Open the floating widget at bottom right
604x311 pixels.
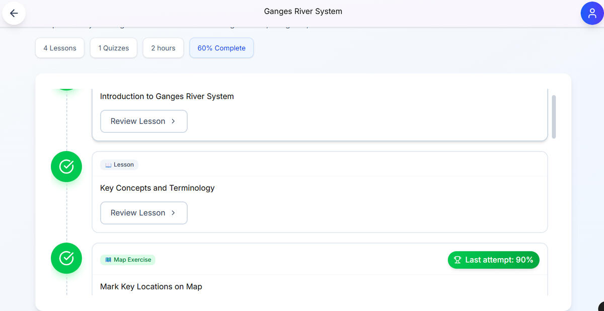pyautogui.click(x=599, y=307)
